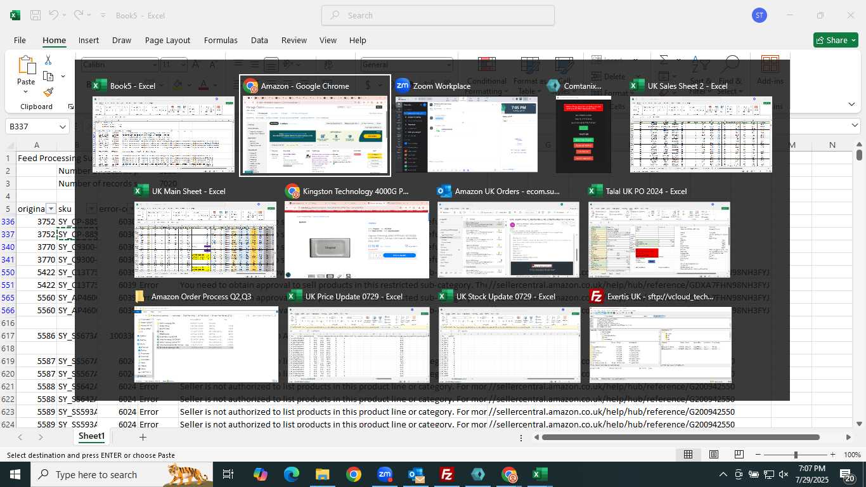Open Task View from the taskbar
866x487 pixels.
click(x=228, y=474)
